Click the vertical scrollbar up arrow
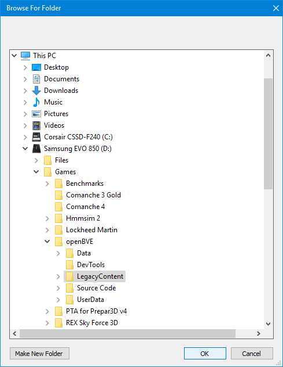Viewport: 283px width, 367px height. tap(269, 56)
